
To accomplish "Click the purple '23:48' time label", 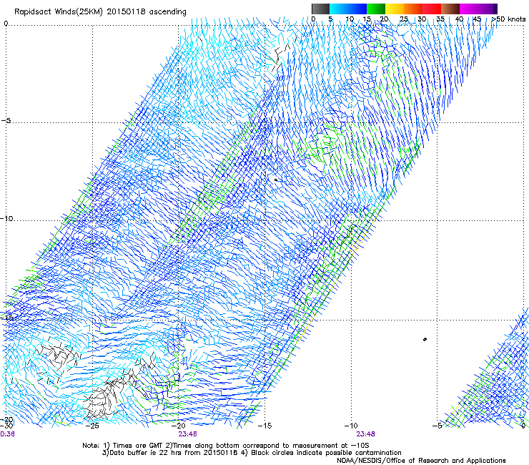I will 366,434.
